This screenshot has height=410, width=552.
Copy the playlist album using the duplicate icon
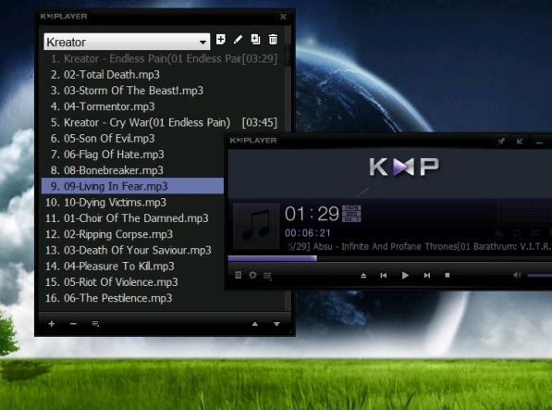point(255,40)
